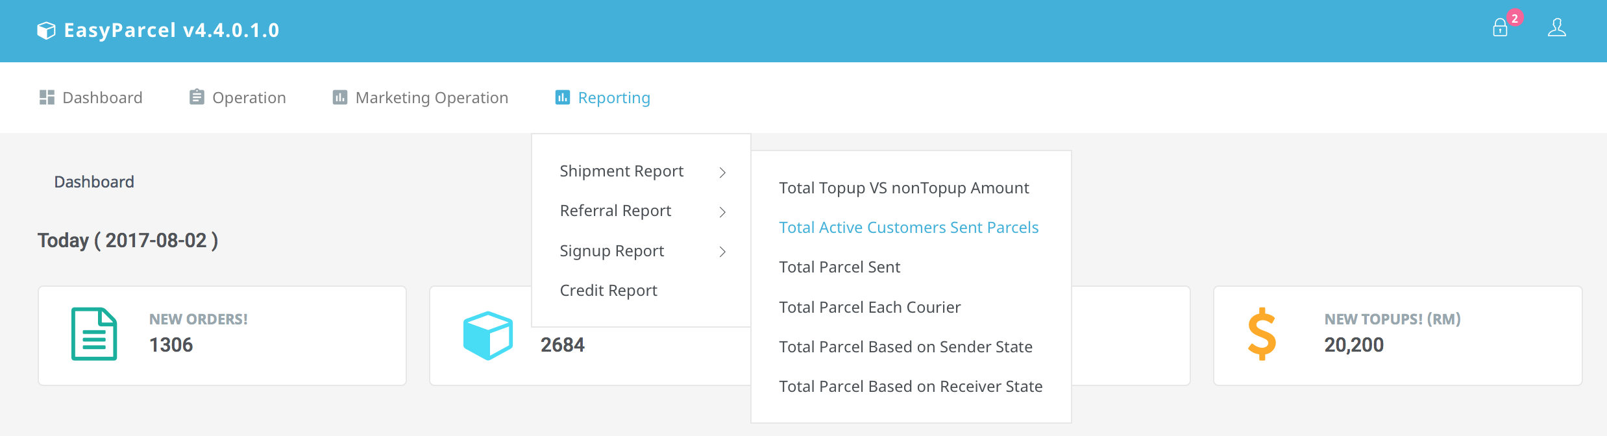Choose Total Active Customers Sent Parcels
The width and height of the screenshot is (1607, 436).
pyautogui.click(x=909, y=228)
